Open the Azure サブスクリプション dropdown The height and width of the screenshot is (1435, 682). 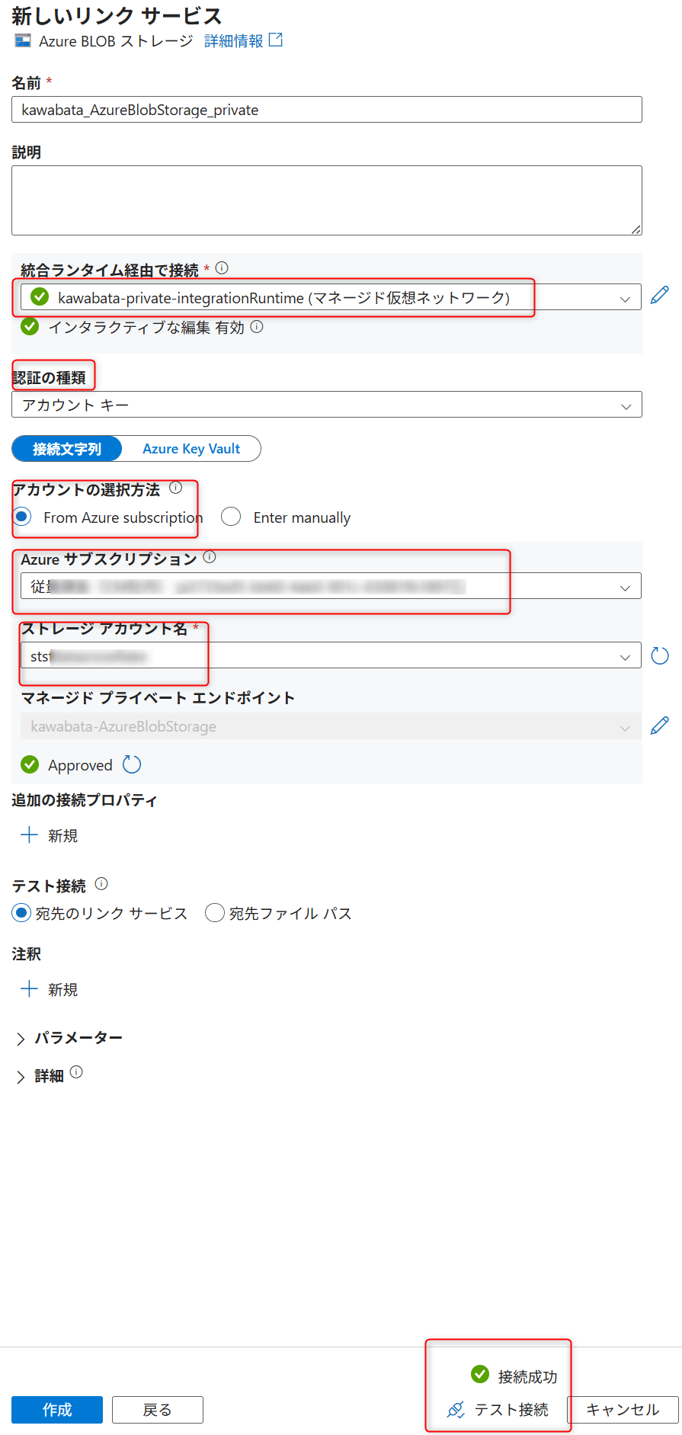[x=331, y=586]
